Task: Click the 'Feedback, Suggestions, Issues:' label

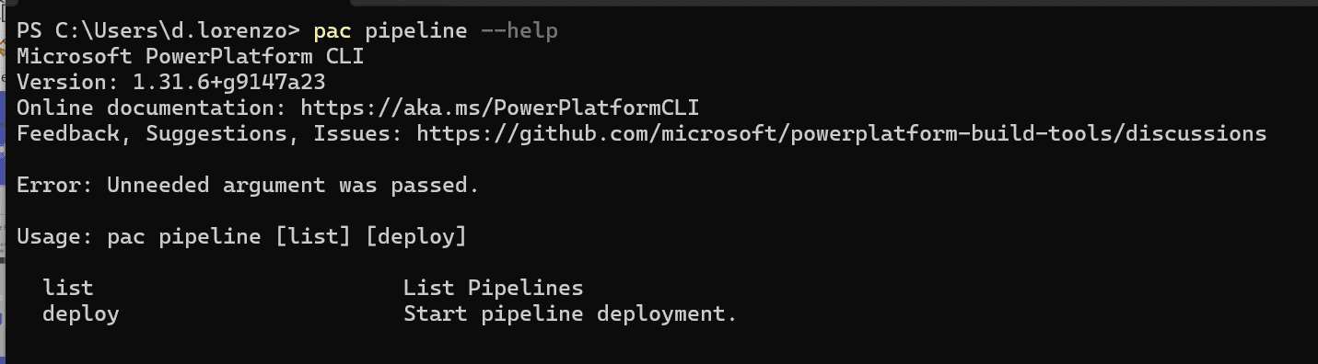Action: pos(210,134)
